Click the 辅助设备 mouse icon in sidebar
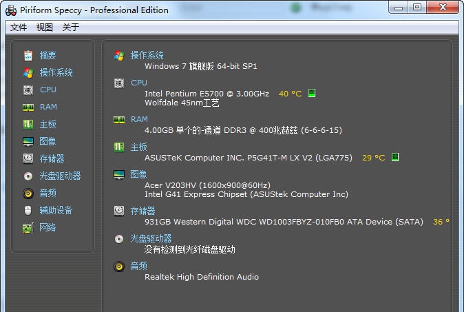Viewport: 464px width, 312px height. [x=28, y=211]
